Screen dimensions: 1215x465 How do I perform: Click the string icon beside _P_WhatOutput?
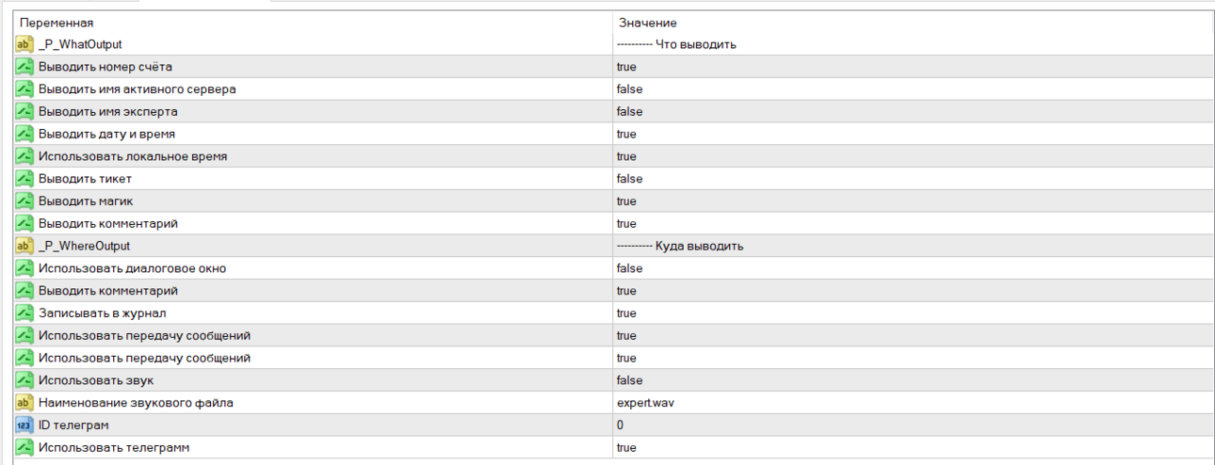[24, 44]
